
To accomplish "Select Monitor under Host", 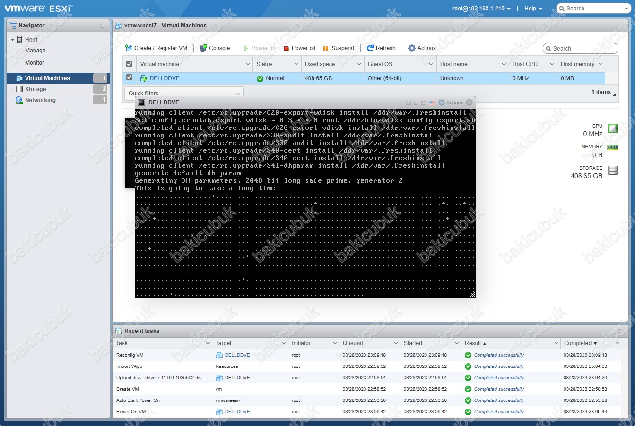I will click(x=35, y=63).
